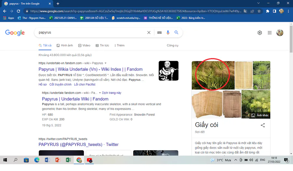Open the Google apps grid
The width and height of the screenshot is (293, 171).
pyautogui.click(x=270, y=33)
